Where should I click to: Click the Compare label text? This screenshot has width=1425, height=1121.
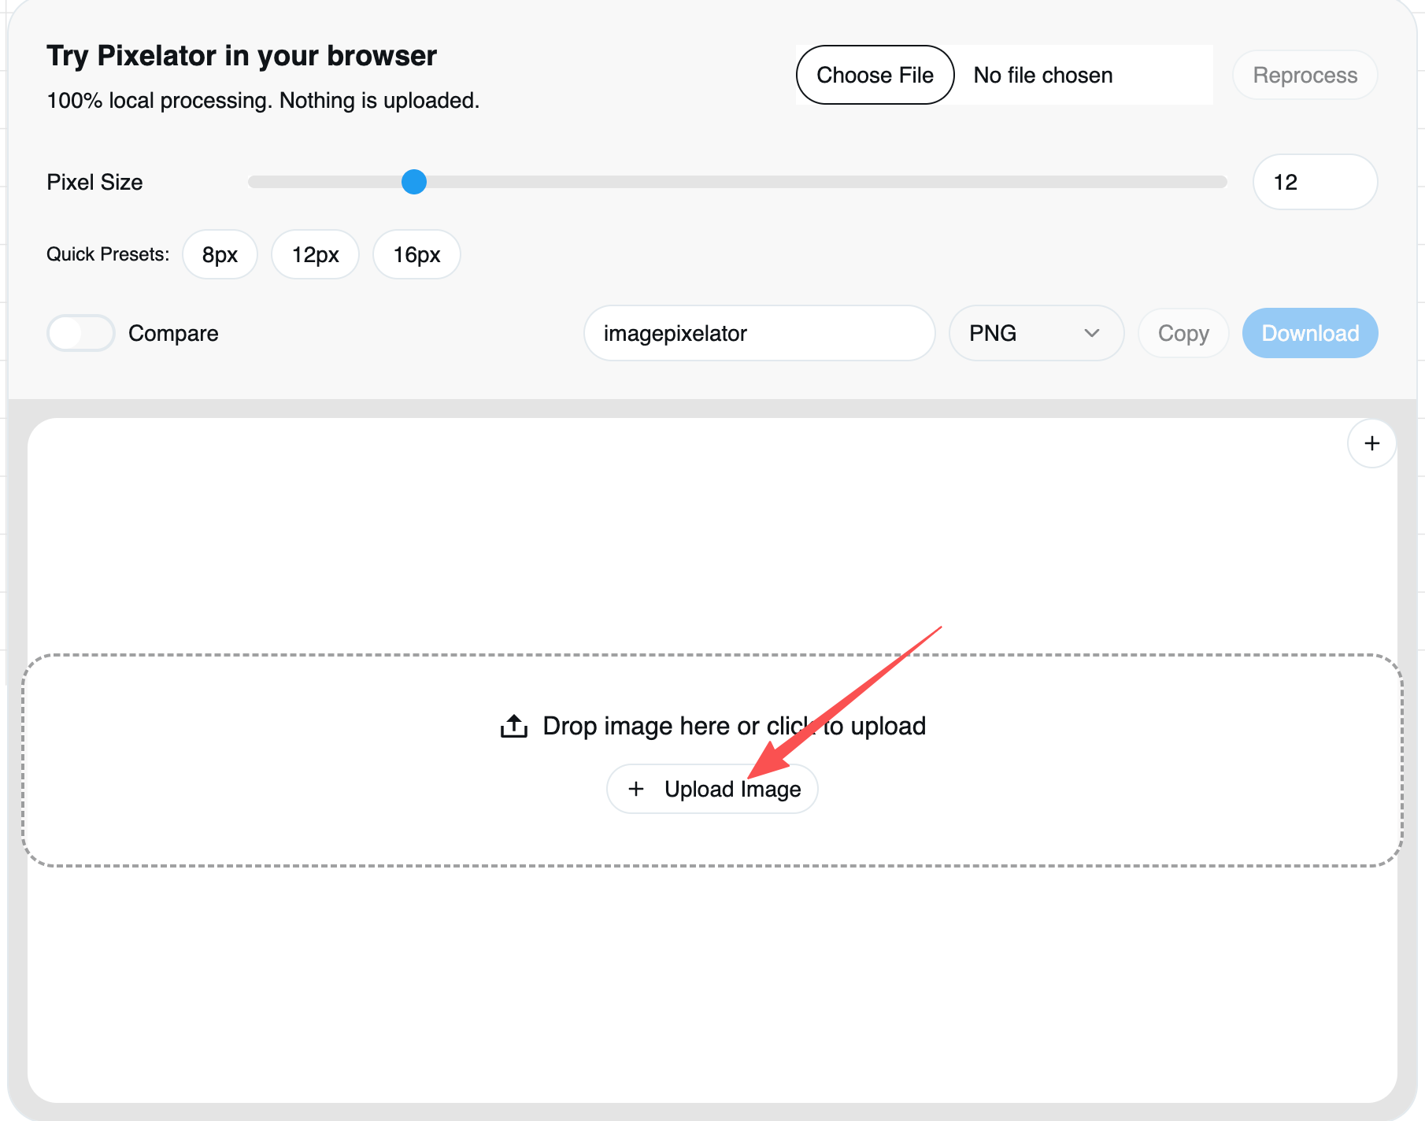(173, 333)
